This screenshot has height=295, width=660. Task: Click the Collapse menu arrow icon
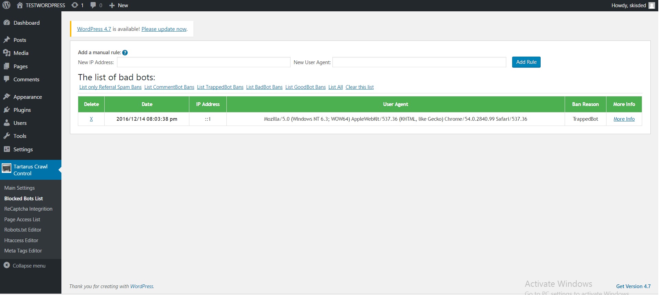tap(7, 265)
